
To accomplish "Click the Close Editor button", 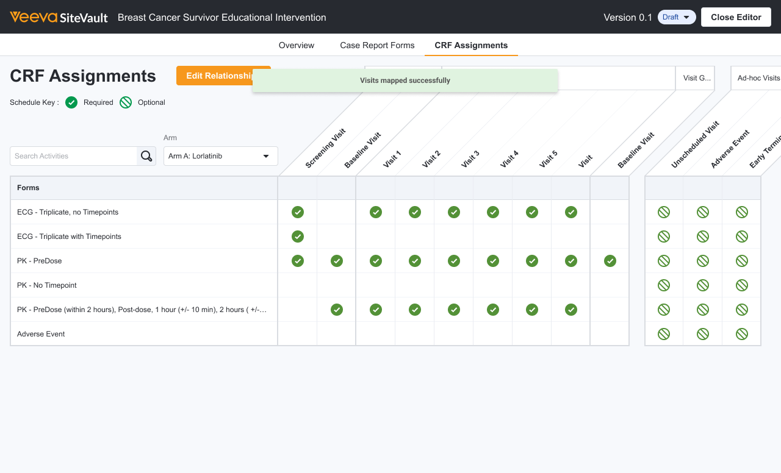I will (736, 17).
